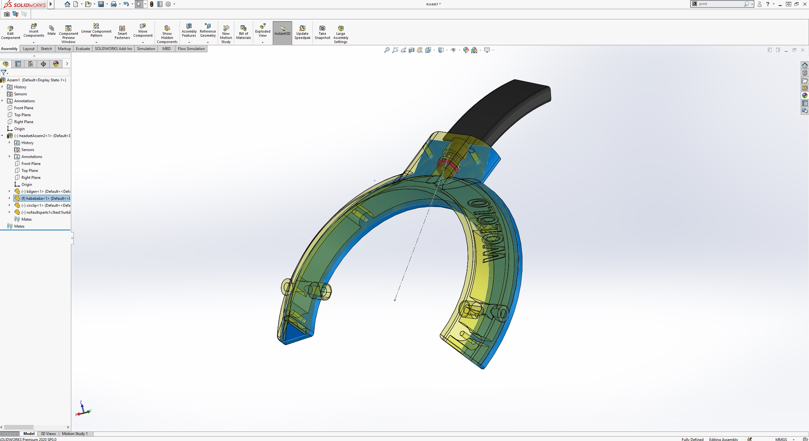
Task: Switch to the Sketch tab
Action: (46, 49)
